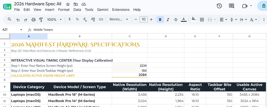Screen dimensions: 267x107
Task: Click the document title text
Action: tap(38, 4)
